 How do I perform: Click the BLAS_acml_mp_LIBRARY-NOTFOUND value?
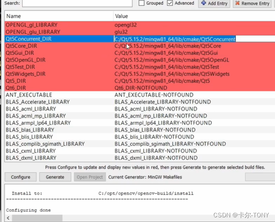coord(161,116)
